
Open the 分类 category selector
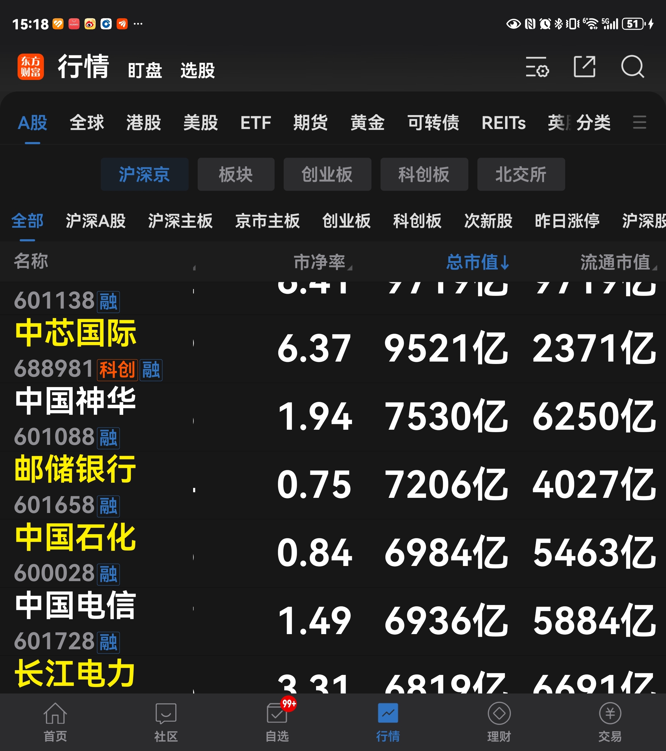(x=593, y=123)
